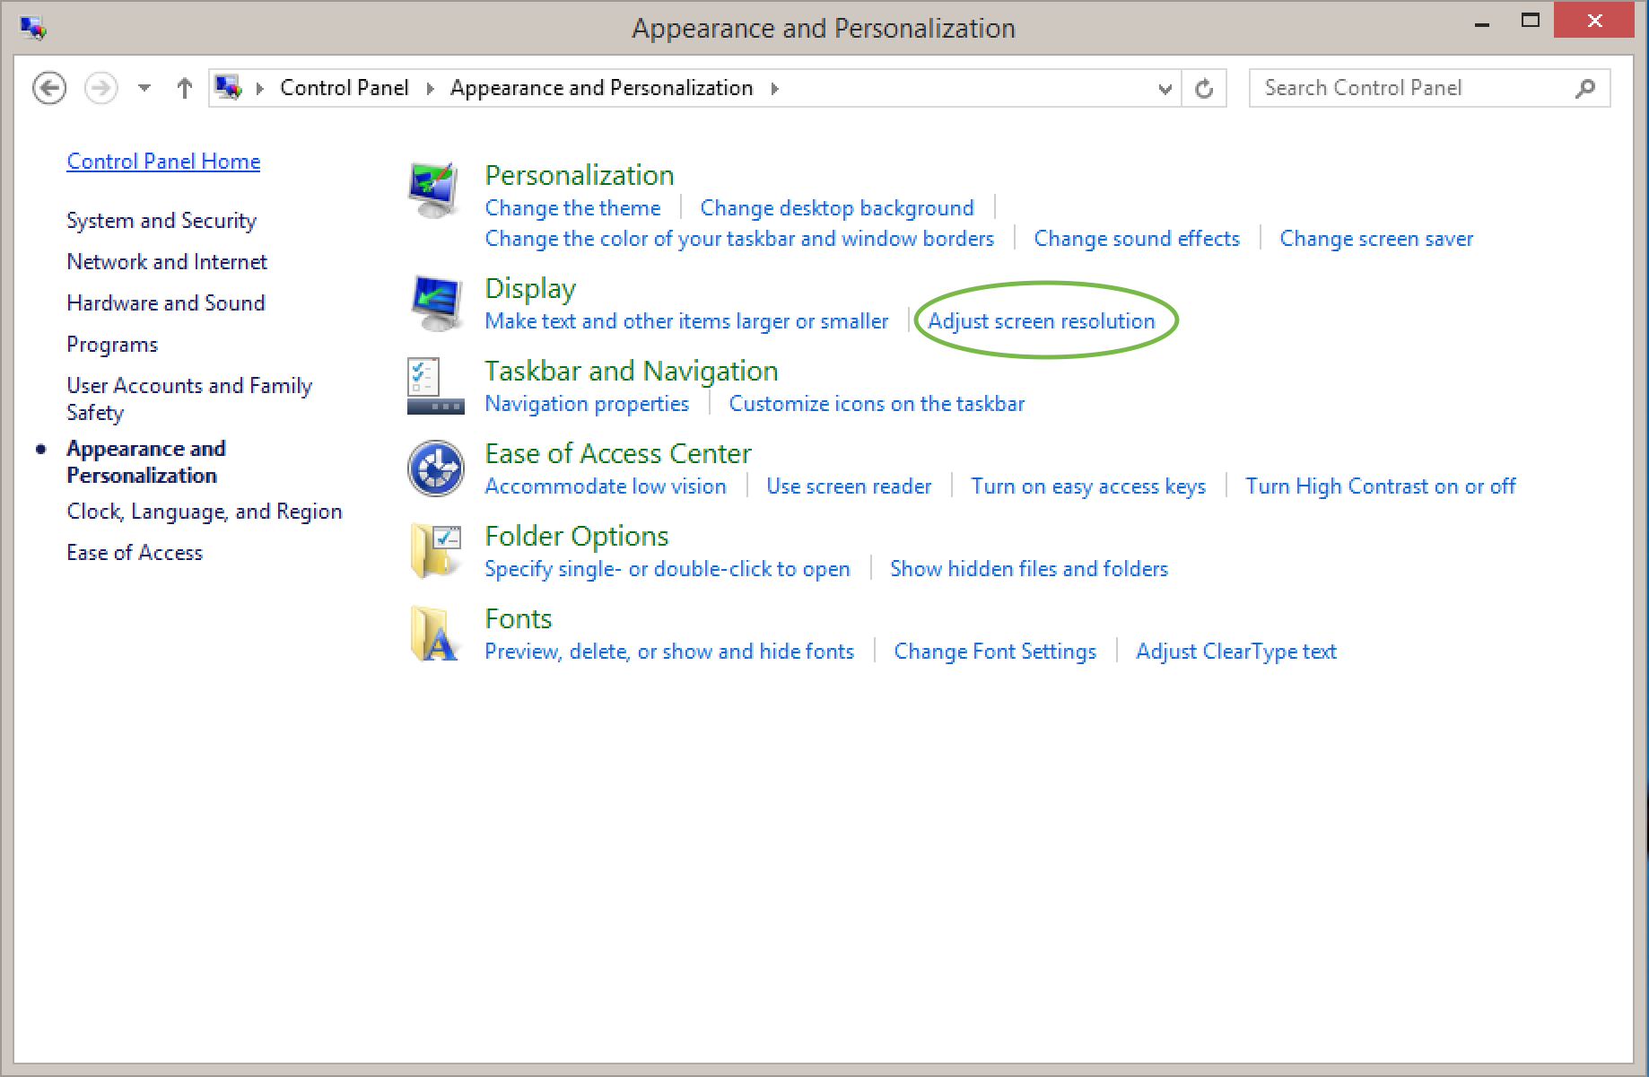This screenshot has height=1077, width=1649.
Task: Click the Control Panel icon in address bar
Action: (x=229, y=87)
